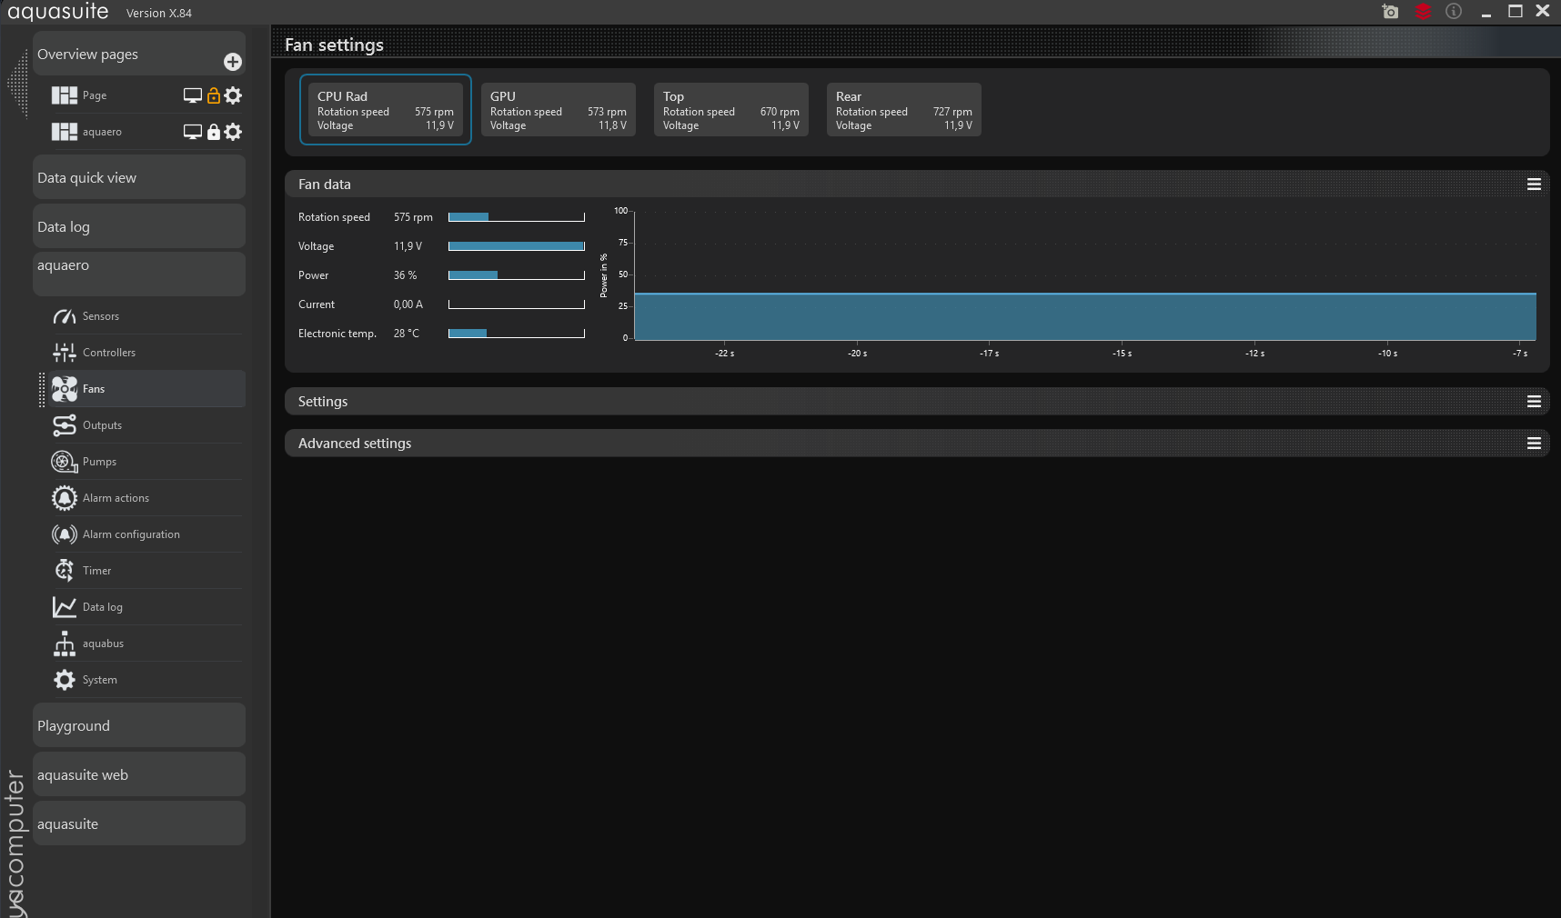This screenshot has width=1561, height=918.
Task: Click the aquabus network icon
Action: pyautogui.click(x=65, y=644)
